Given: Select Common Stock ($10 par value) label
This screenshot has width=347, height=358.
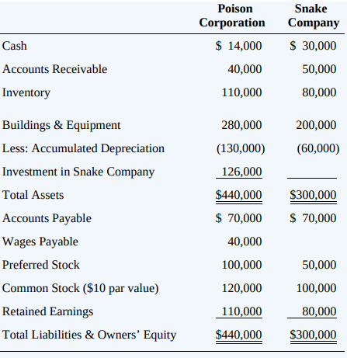Looking at the screenshot, I should tap(81, 288).
